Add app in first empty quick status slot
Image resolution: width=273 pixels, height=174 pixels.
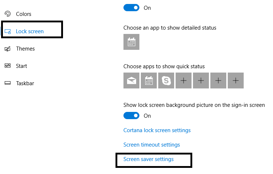tap(184, 81)
